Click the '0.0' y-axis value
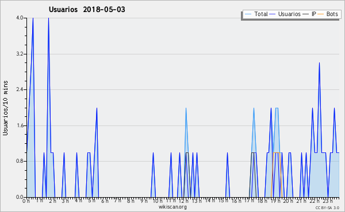 pyautogui.click(x=20, y=197)
